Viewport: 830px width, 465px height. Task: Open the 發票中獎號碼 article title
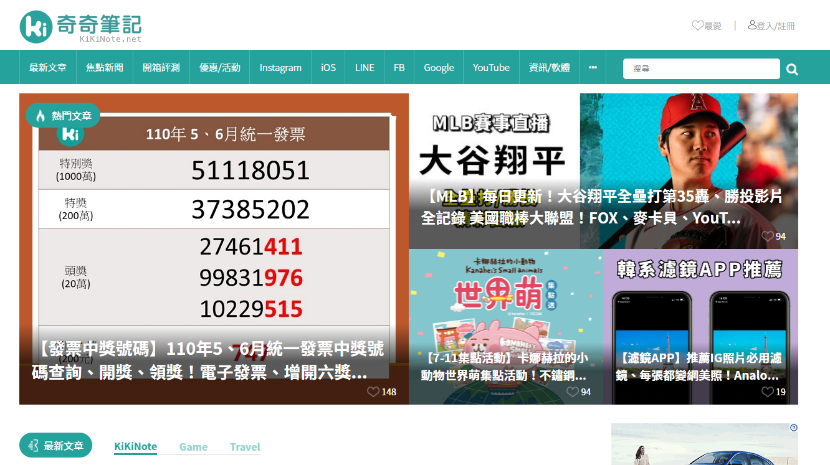[207, 360]
